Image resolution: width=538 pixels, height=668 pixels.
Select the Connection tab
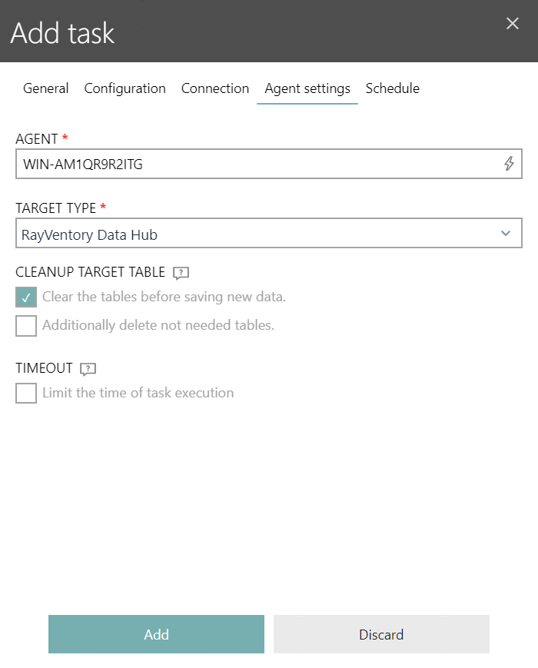215,88
